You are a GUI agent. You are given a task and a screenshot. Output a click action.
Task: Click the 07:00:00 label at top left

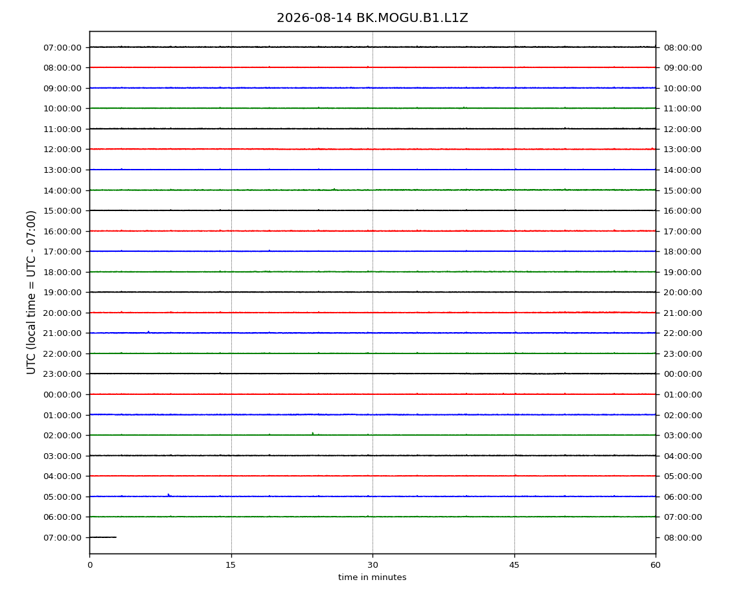62,47
